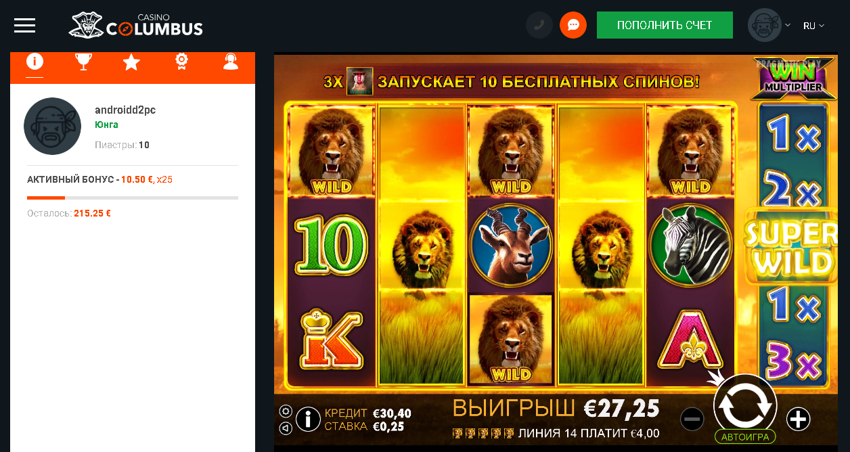
Task: Click the АВТОИГРА autoplay button
Action: coord(745,436)
